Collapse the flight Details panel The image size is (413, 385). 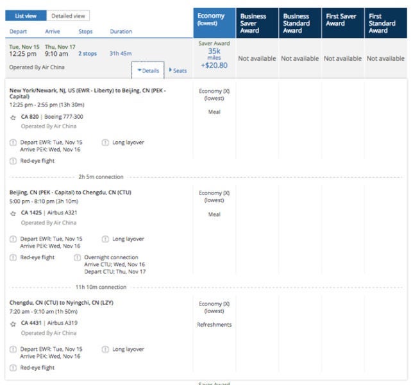148,71
